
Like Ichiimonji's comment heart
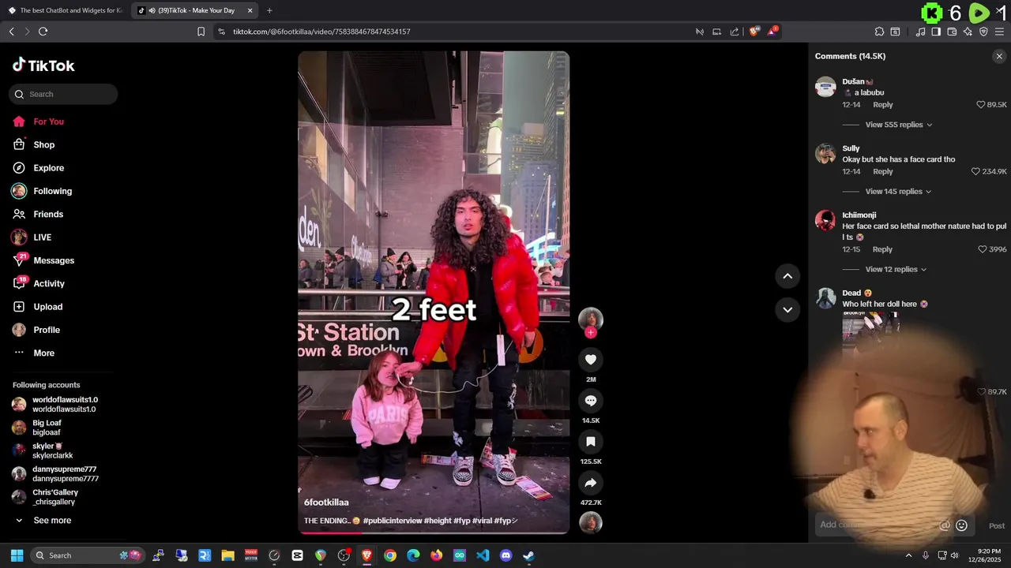[983, 249]
